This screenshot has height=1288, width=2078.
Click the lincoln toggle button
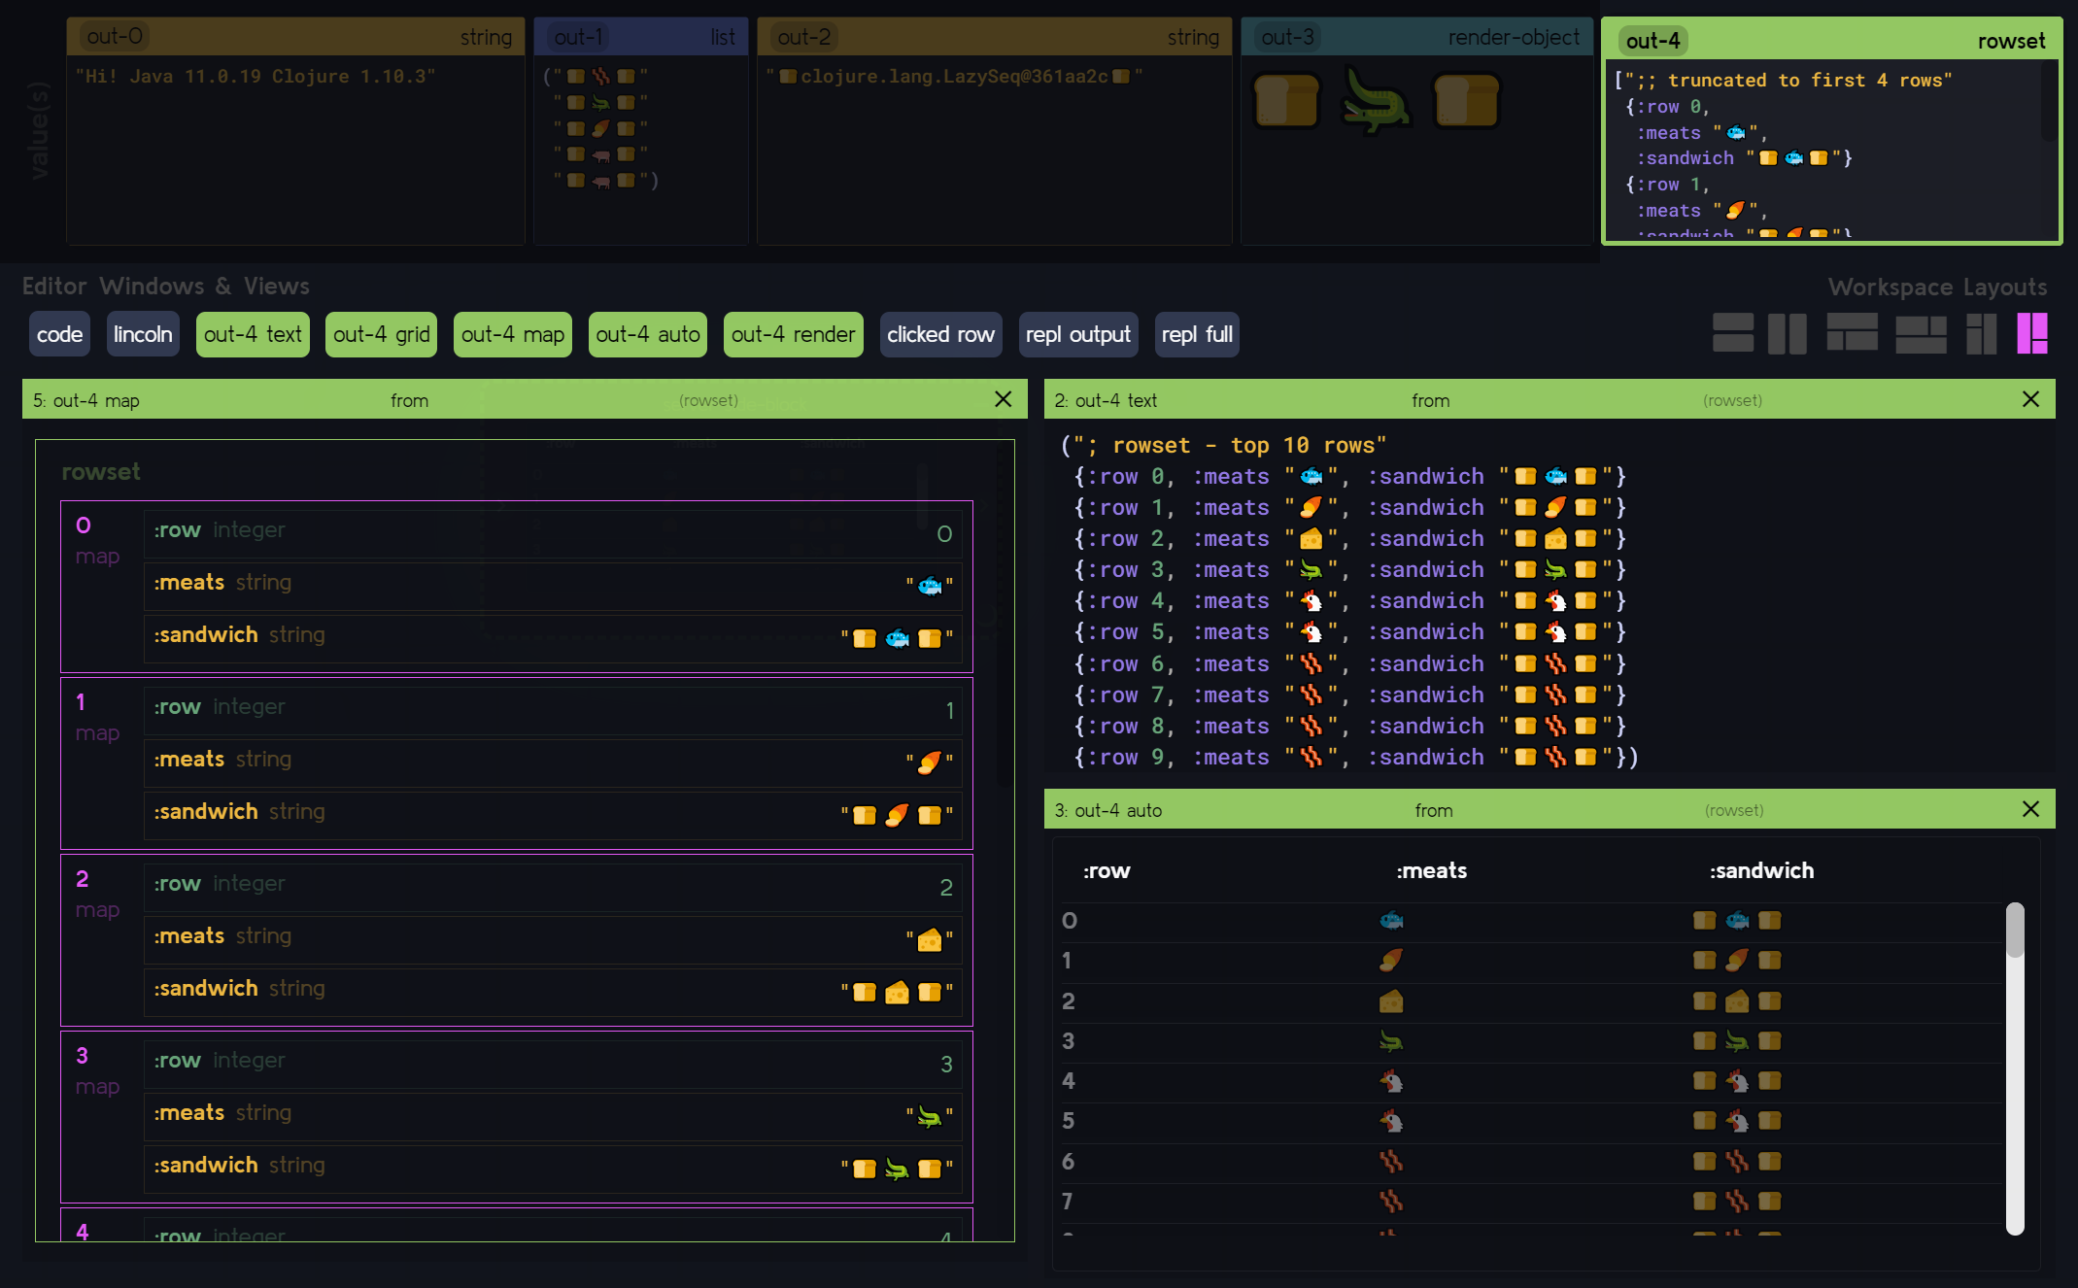tap(143, 332)
